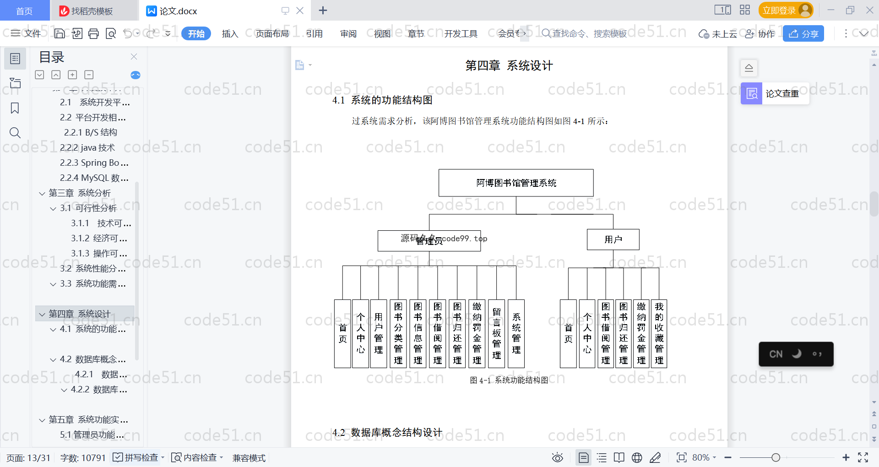This screenshot has width=879, height=467.
Task: Click the fit-page icon next to 80%
Action: [x=682, y=457]
